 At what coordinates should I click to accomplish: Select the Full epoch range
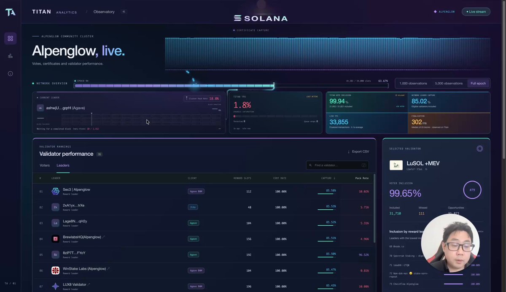coord(478,83)
